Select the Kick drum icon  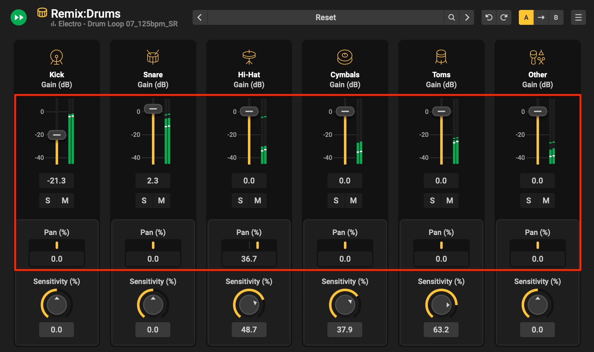57,57
